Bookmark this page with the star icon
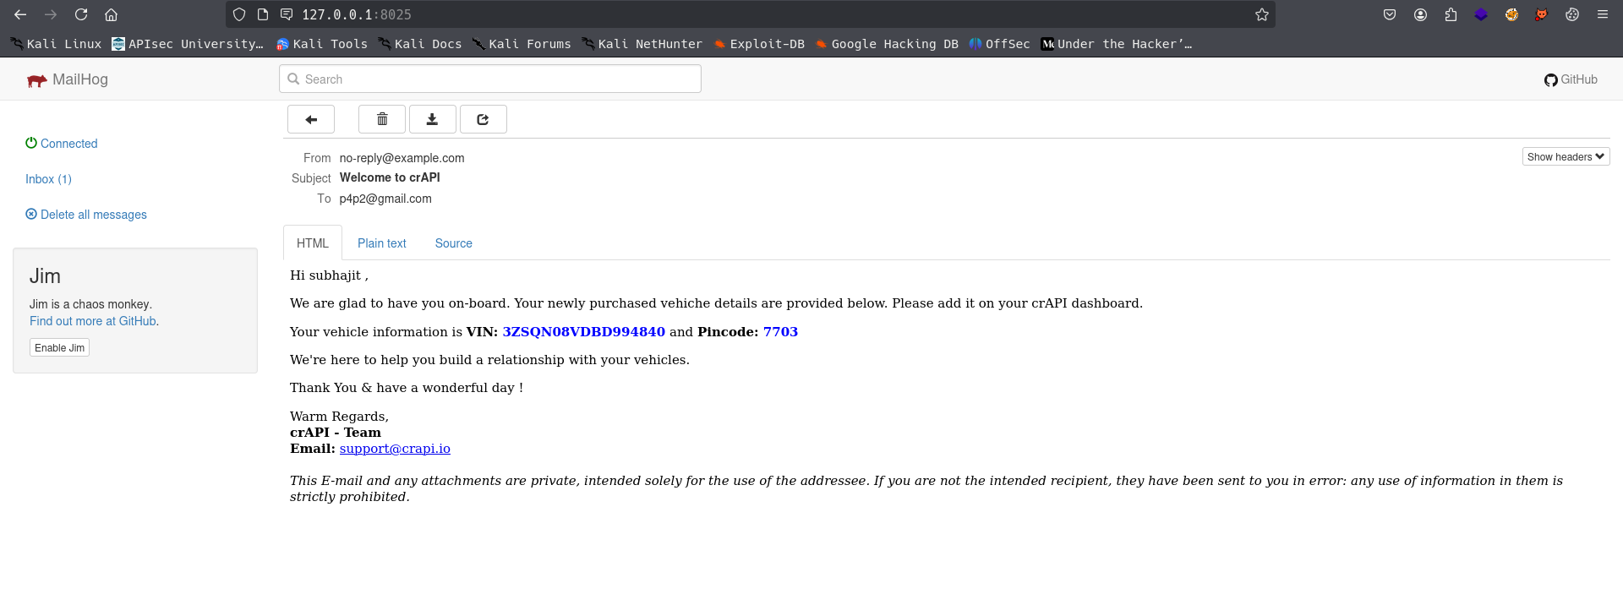Image resolution: width=1623 pixels, height=605 pixels. (1262, 14)
